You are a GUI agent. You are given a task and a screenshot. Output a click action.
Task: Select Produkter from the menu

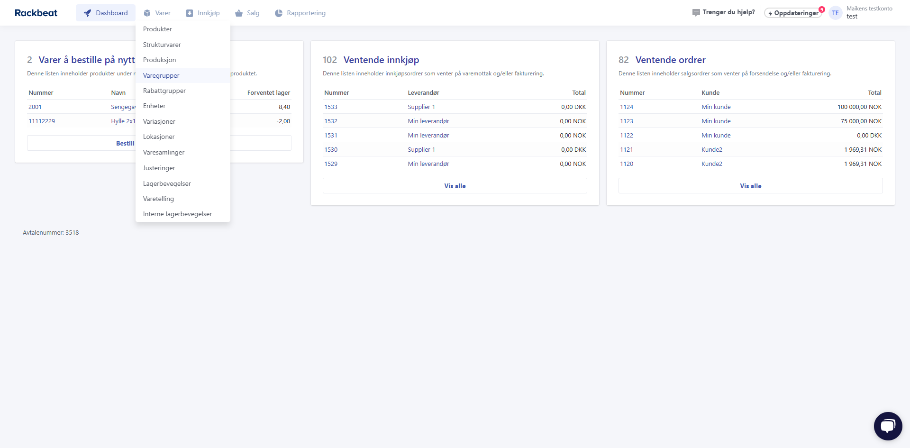point(183,29)
